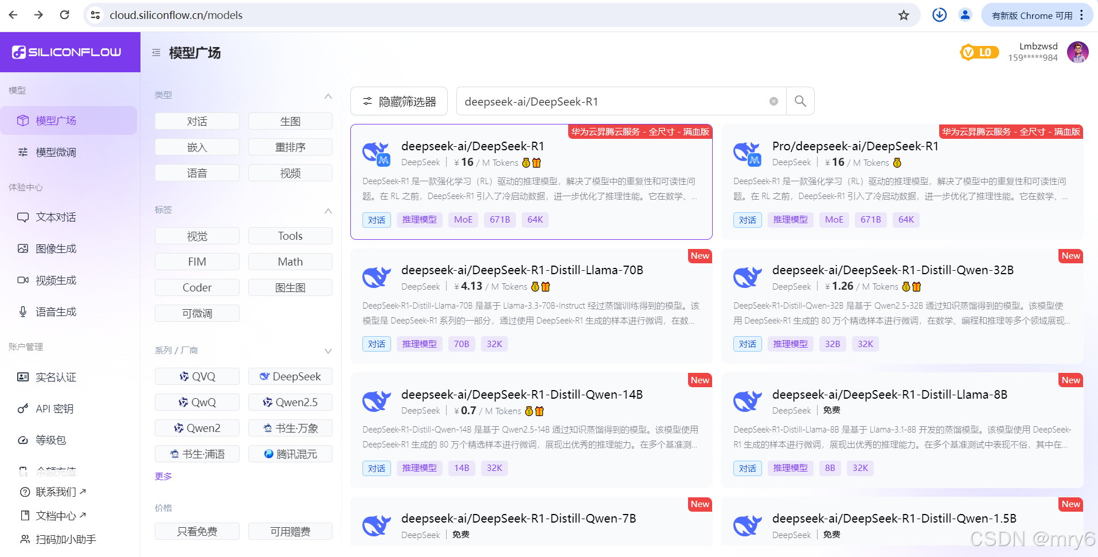Toggle the Tools tag filter

coord(290,236)
